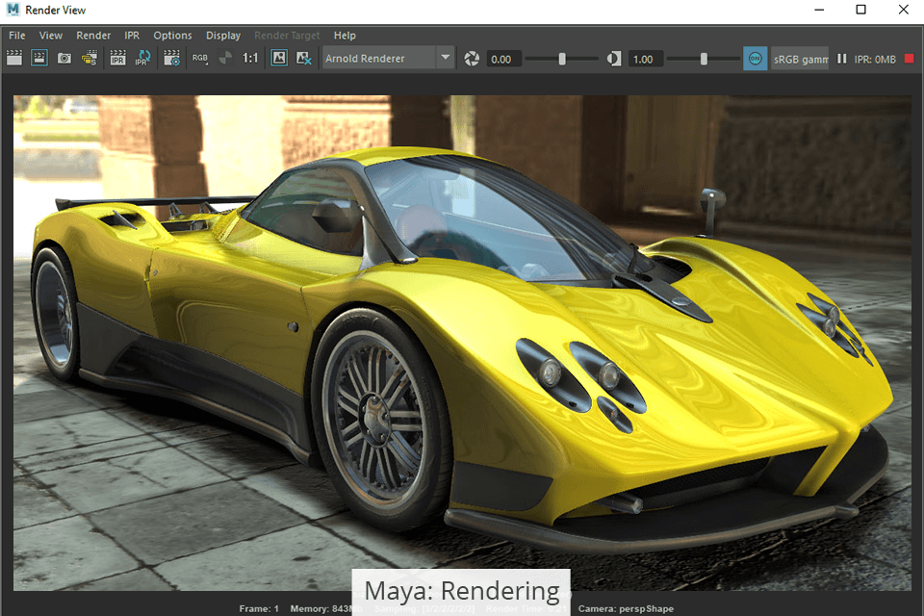The height and width of the screenshot is (616, 924).
Task: Open the Arnold Renderer dropdown
Action: (445, 59)
